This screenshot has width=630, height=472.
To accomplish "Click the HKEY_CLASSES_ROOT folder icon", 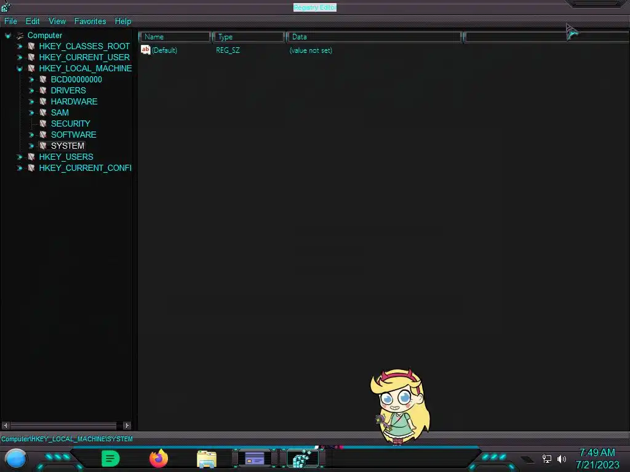I will pos(31,47).
